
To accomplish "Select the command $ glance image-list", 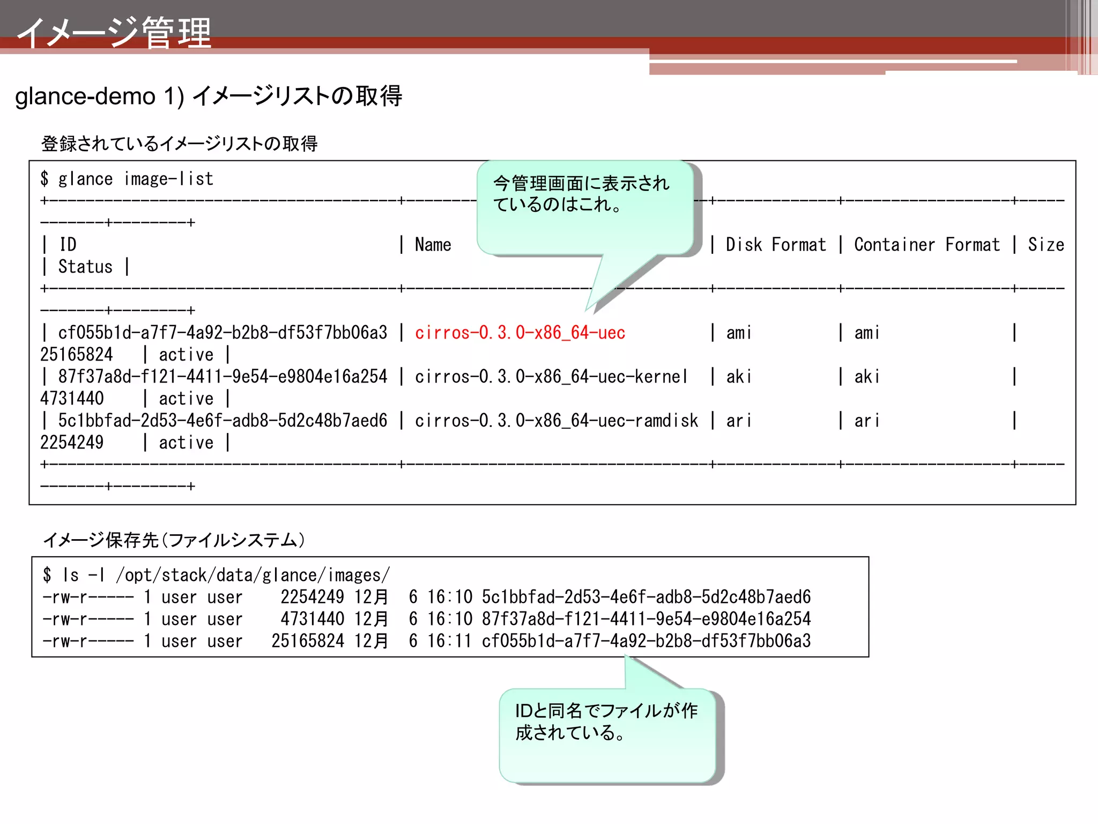I will 127,179.
